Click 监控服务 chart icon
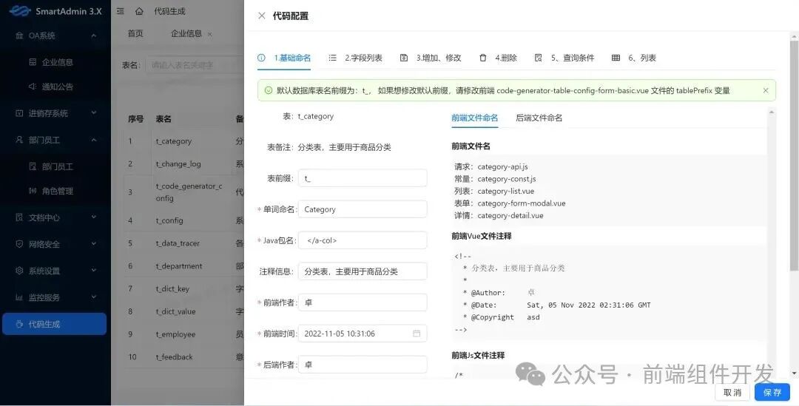 point(19,297)
